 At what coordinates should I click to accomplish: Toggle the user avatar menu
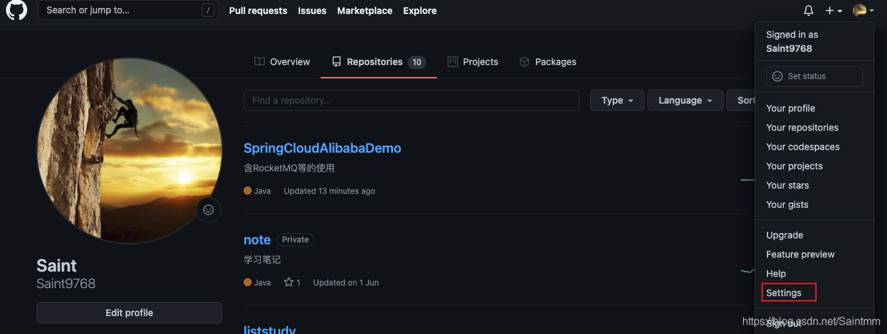863,11
